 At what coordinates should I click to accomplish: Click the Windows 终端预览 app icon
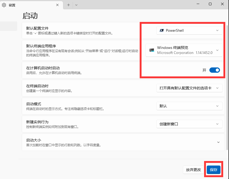click(152, 50)
